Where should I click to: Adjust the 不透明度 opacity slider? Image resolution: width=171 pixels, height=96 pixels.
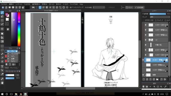tap(158, 14)
